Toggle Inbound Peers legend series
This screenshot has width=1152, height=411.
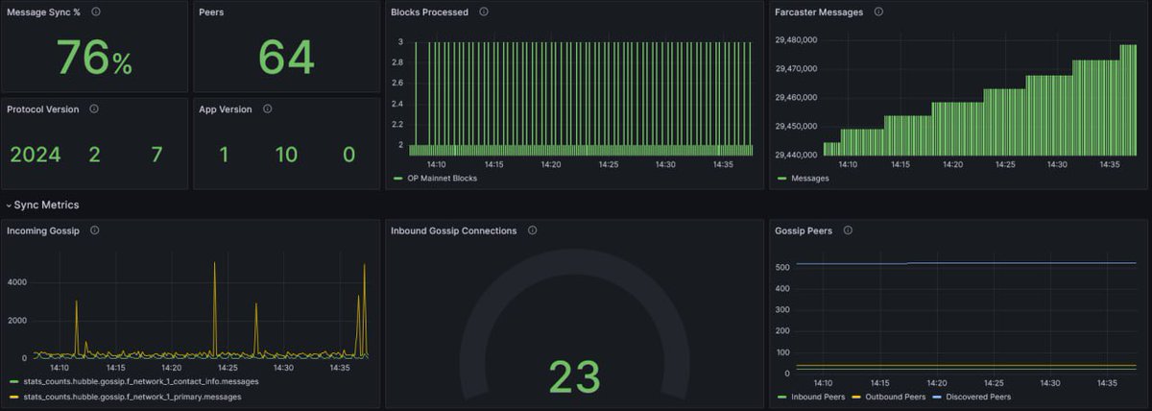pos(818,396)
